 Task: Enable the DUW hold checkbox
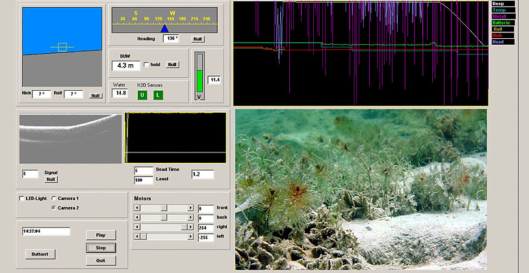pyautogui.click(x=146, y=65)
